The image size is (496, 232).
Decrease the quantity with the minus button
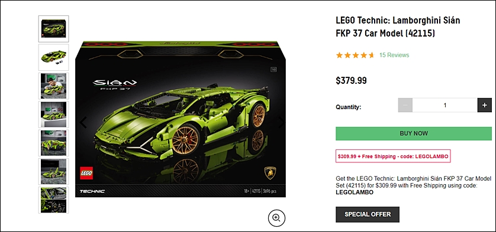tap(405, 105)
